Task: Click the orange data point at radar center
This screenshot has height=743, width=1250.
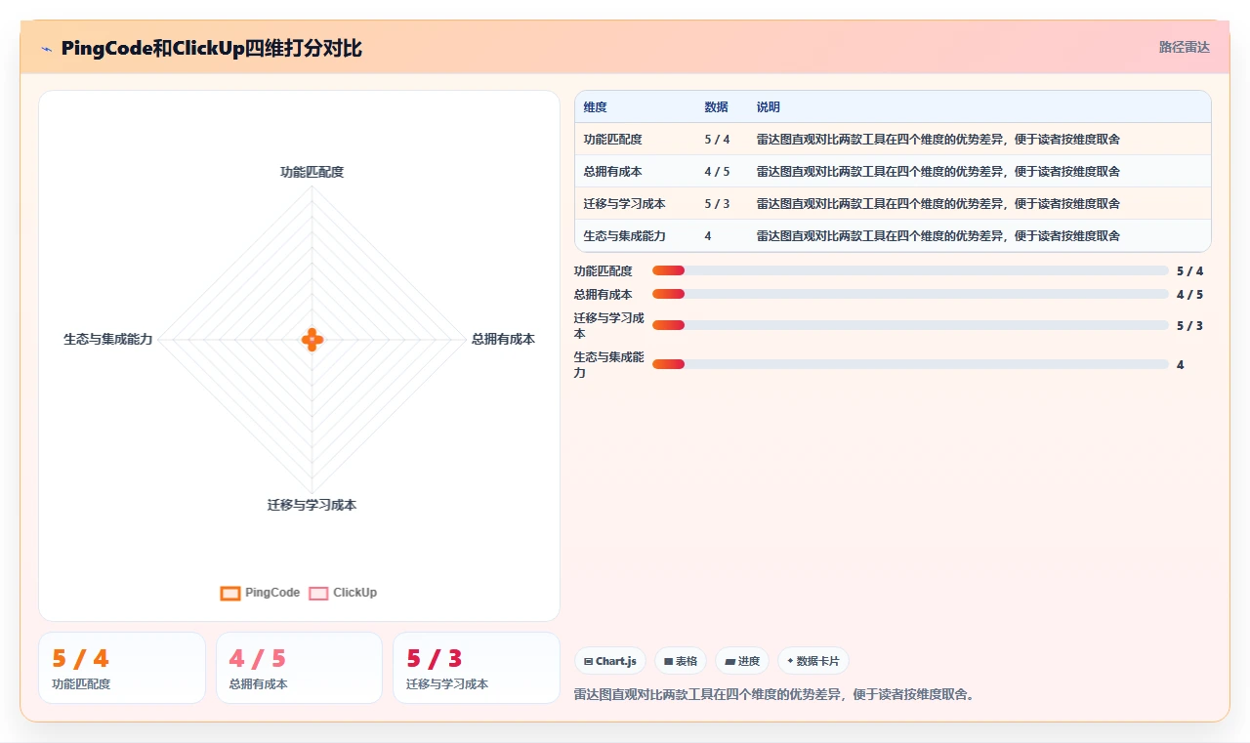Action: coord(312,340)
